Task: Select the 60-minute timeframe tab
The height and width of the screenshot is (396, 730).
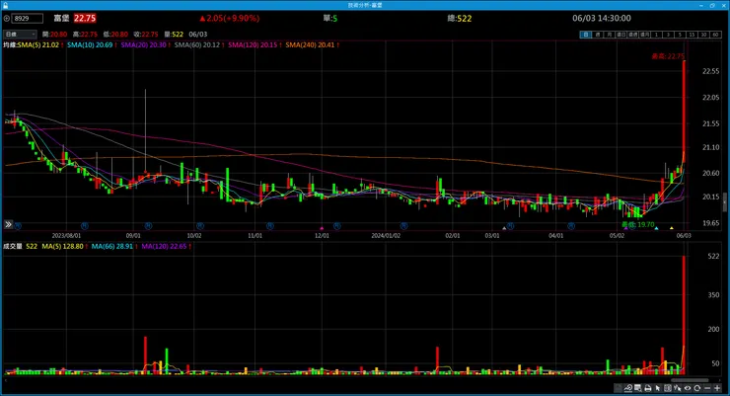Action: tap(715, 35)
